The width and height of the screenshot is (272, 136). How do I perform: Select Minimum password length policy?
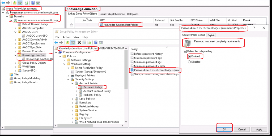point(149,66)
